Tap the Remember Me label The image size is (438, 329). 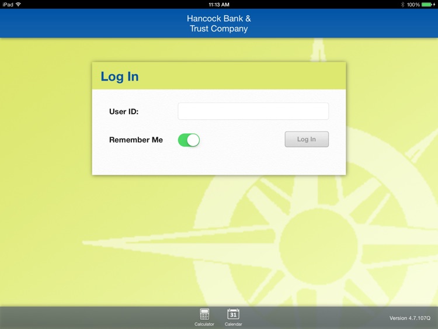[136, 140]
